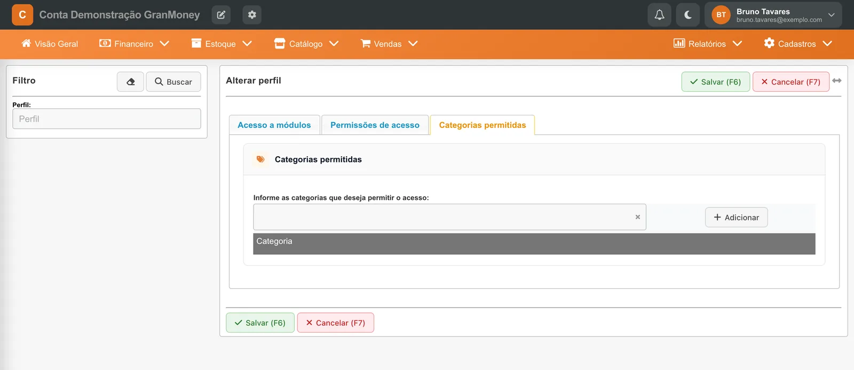Open the Catálogo menu
This screenshot has height=370, width=854.
(x=306, y=44)
